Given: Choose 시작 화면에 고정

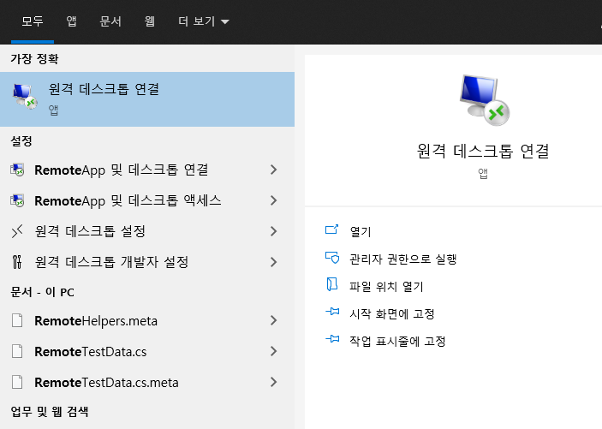Looking at the screenshot, I should tap(392, 313).
